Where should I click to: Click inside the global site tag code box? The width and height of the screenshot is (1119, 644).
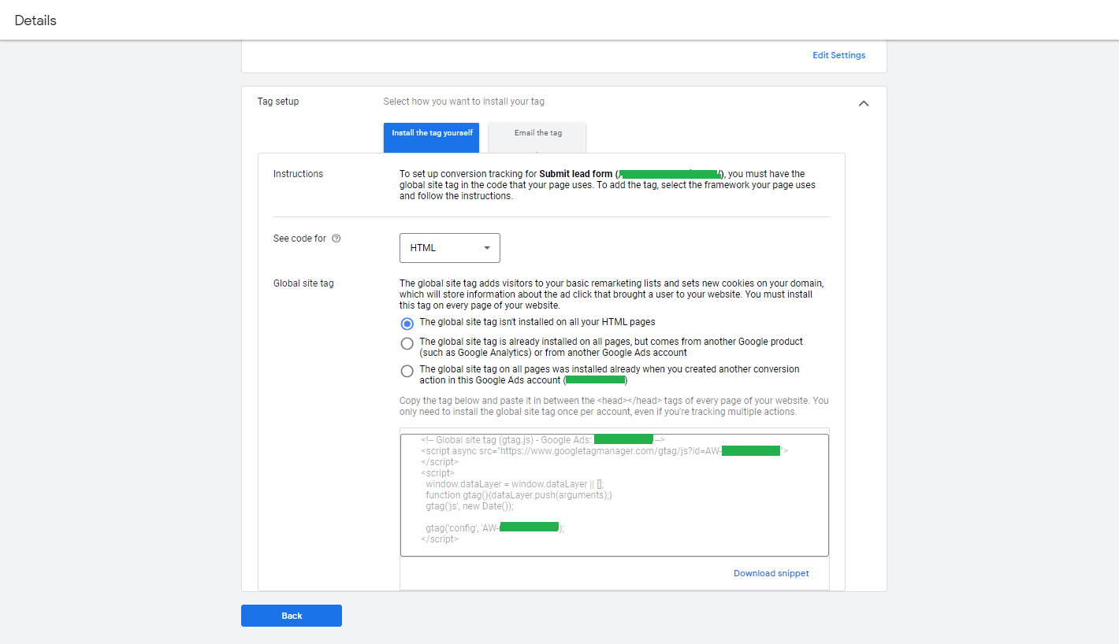pyautogui.click(x=615, y=495)
